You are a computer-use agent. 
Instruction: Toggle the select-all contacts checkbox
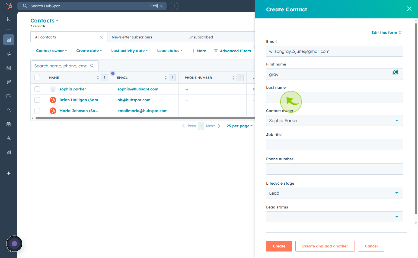(37, 78)
